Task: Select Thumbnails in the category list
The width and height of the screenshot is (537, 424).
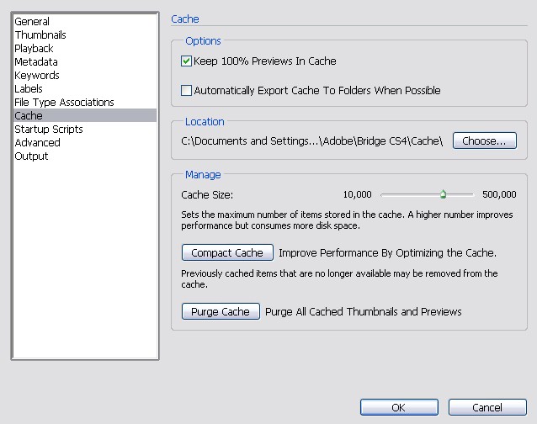Action: pyautogui.click(x=85, y=34)
